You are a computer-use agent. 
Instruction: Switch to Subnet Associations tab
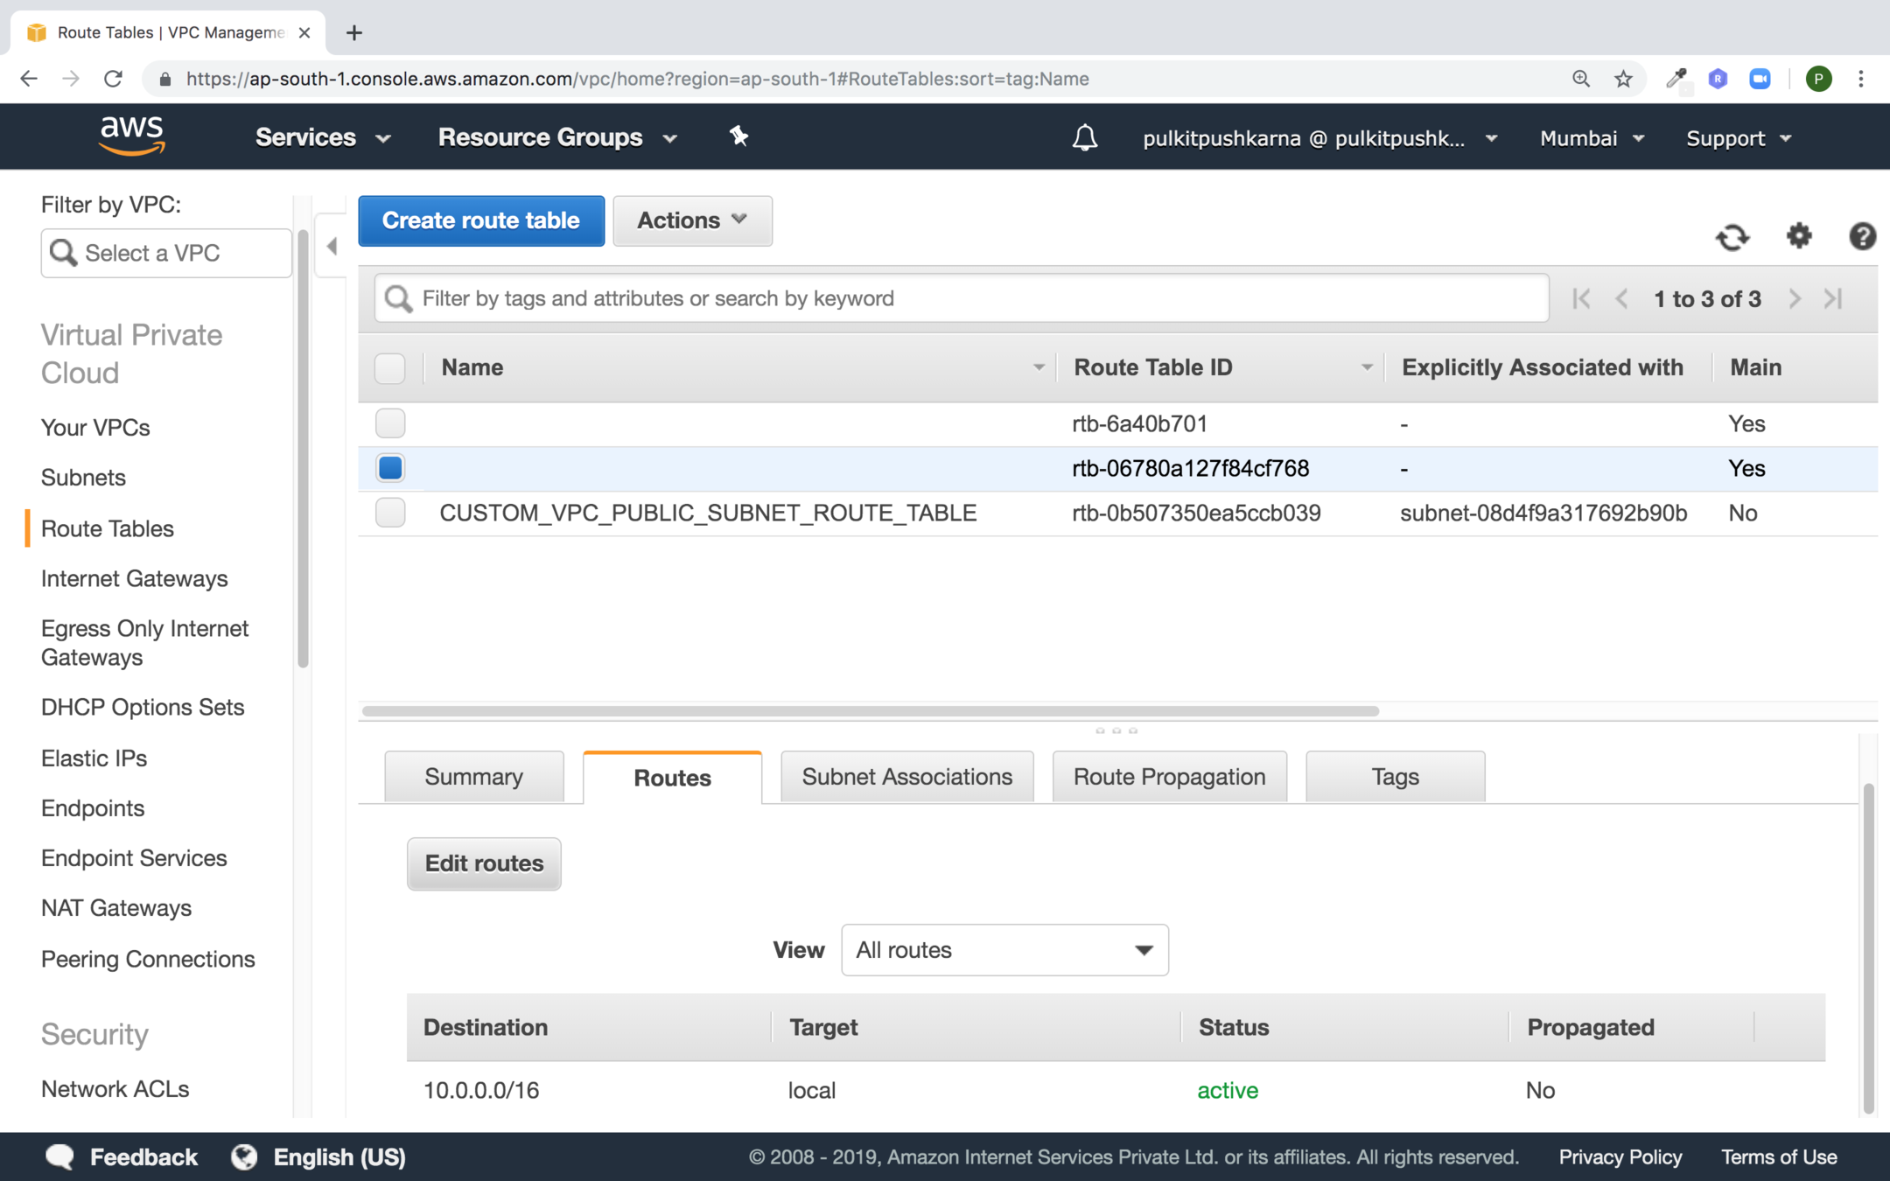[906, 777]
